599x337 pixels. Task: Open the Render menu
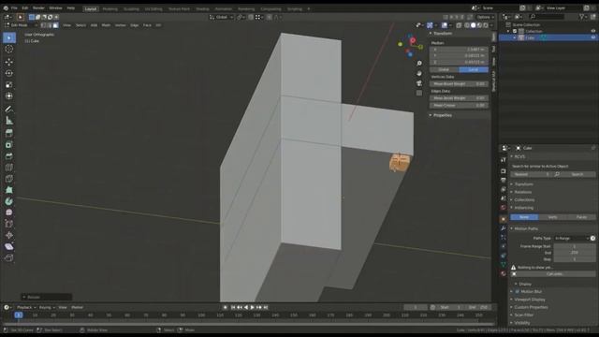[x=38, y=8]
